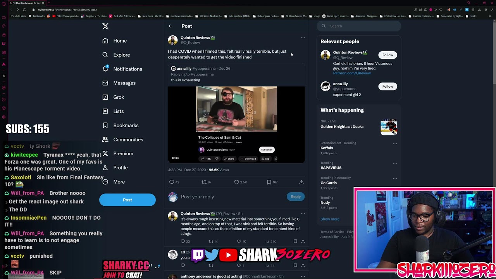Click Show more under What's happening

(x=330, y=219)
